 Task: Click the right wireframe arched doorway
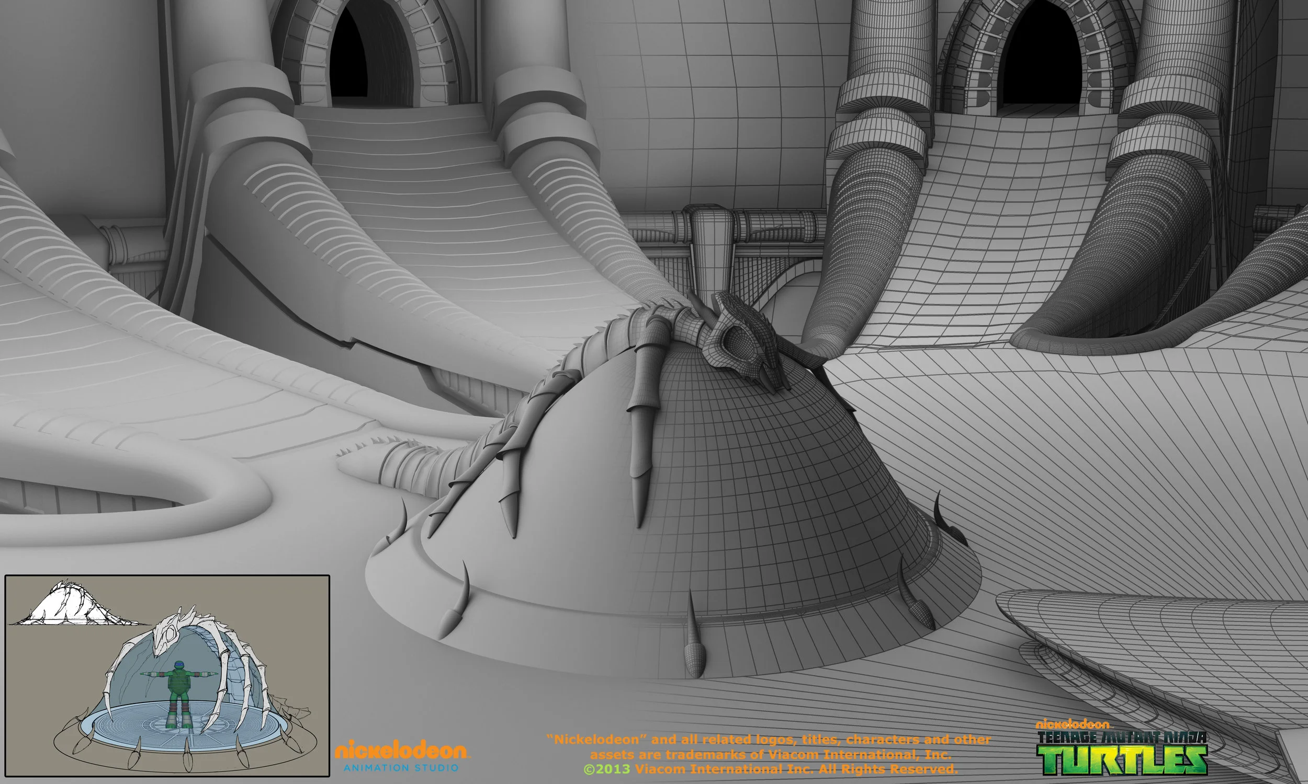pyautogui.click(x=1041, y=55)
